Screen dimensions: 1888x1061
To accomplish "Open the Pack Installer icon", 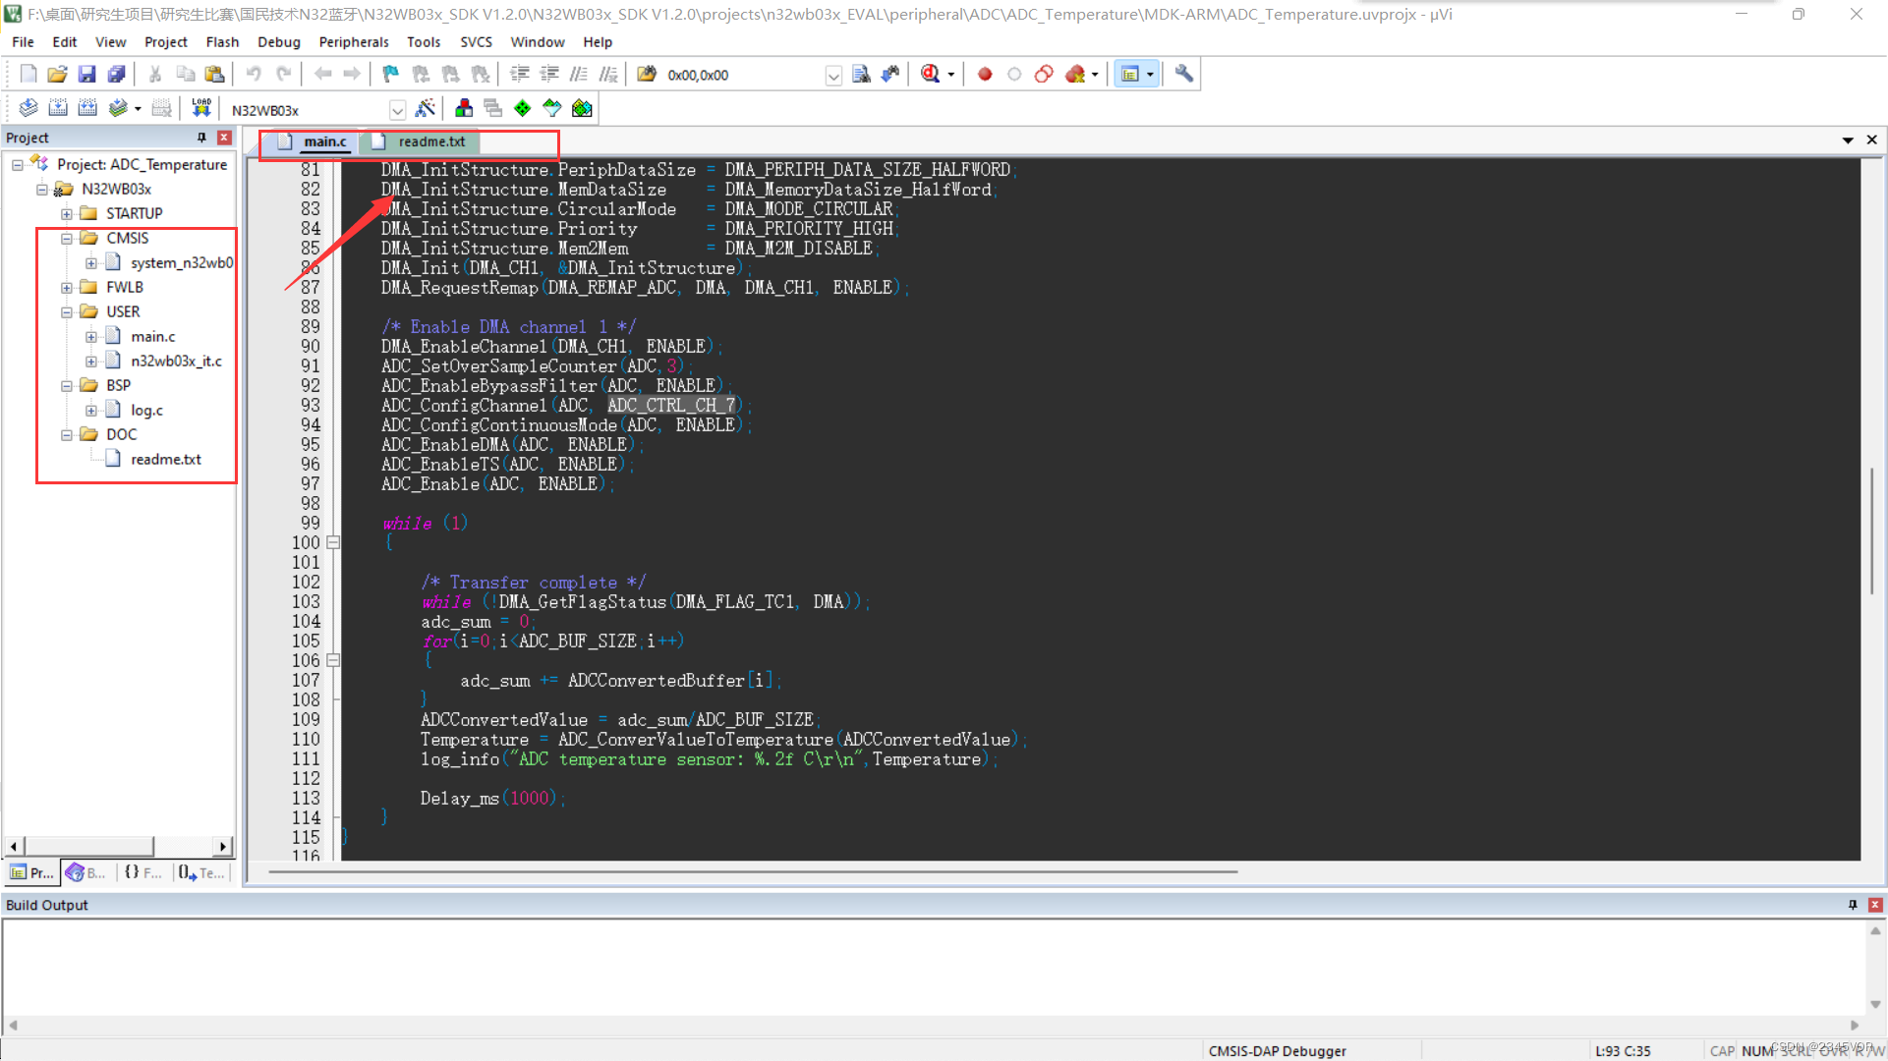I will coord(582,109).
